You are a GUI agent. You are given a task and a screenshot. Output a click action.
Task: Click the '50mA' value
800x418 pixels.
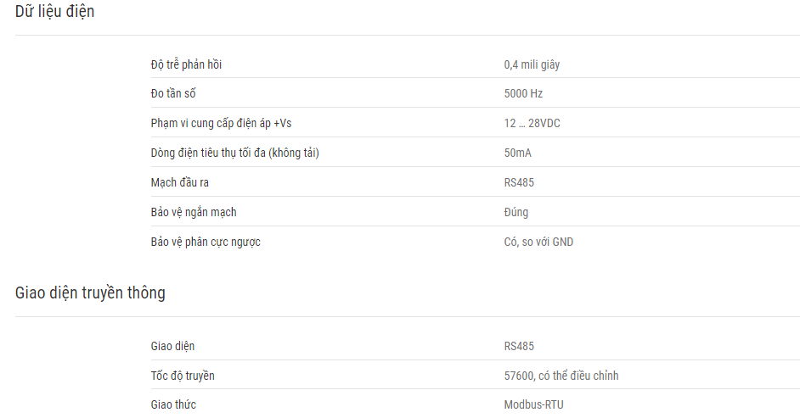[x=517, y=153]
